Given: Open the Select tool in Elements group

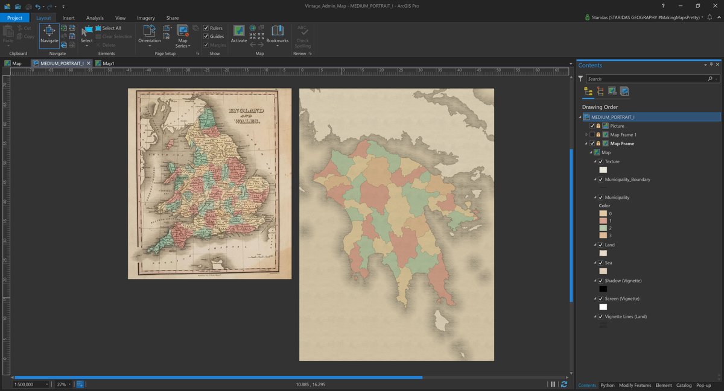Looking at the screenshot, I should 87,35.
